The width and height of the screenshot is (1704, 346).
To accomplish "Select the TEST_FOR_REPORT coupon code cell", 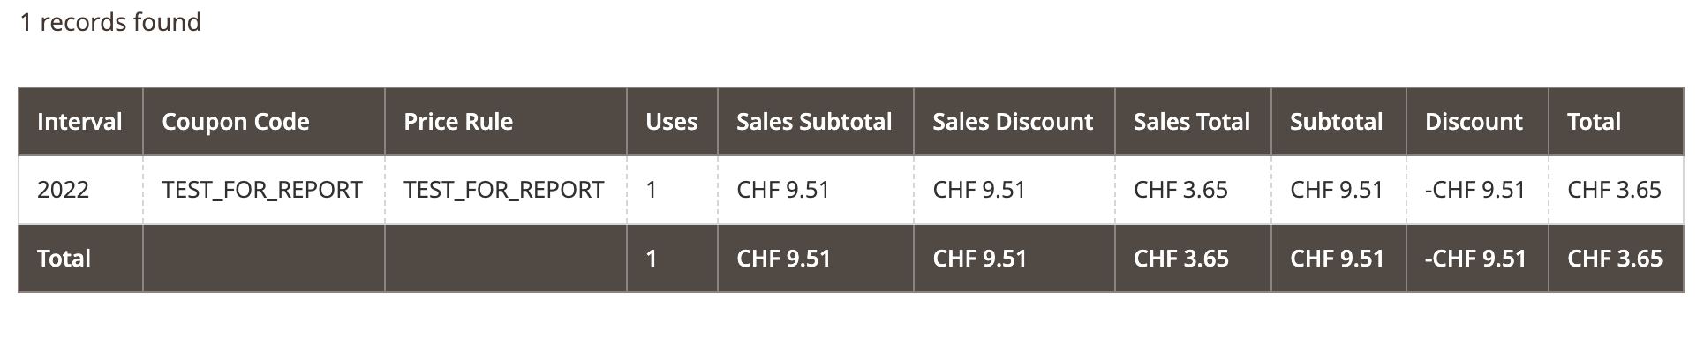I will (263, 190).
